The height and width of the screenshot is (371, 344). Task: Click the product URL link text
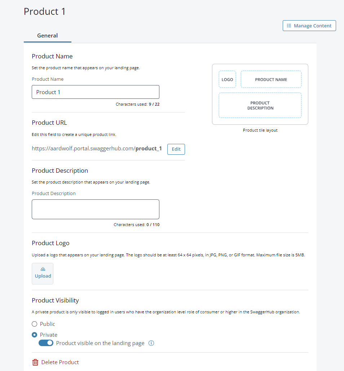(x=97, y=148)
